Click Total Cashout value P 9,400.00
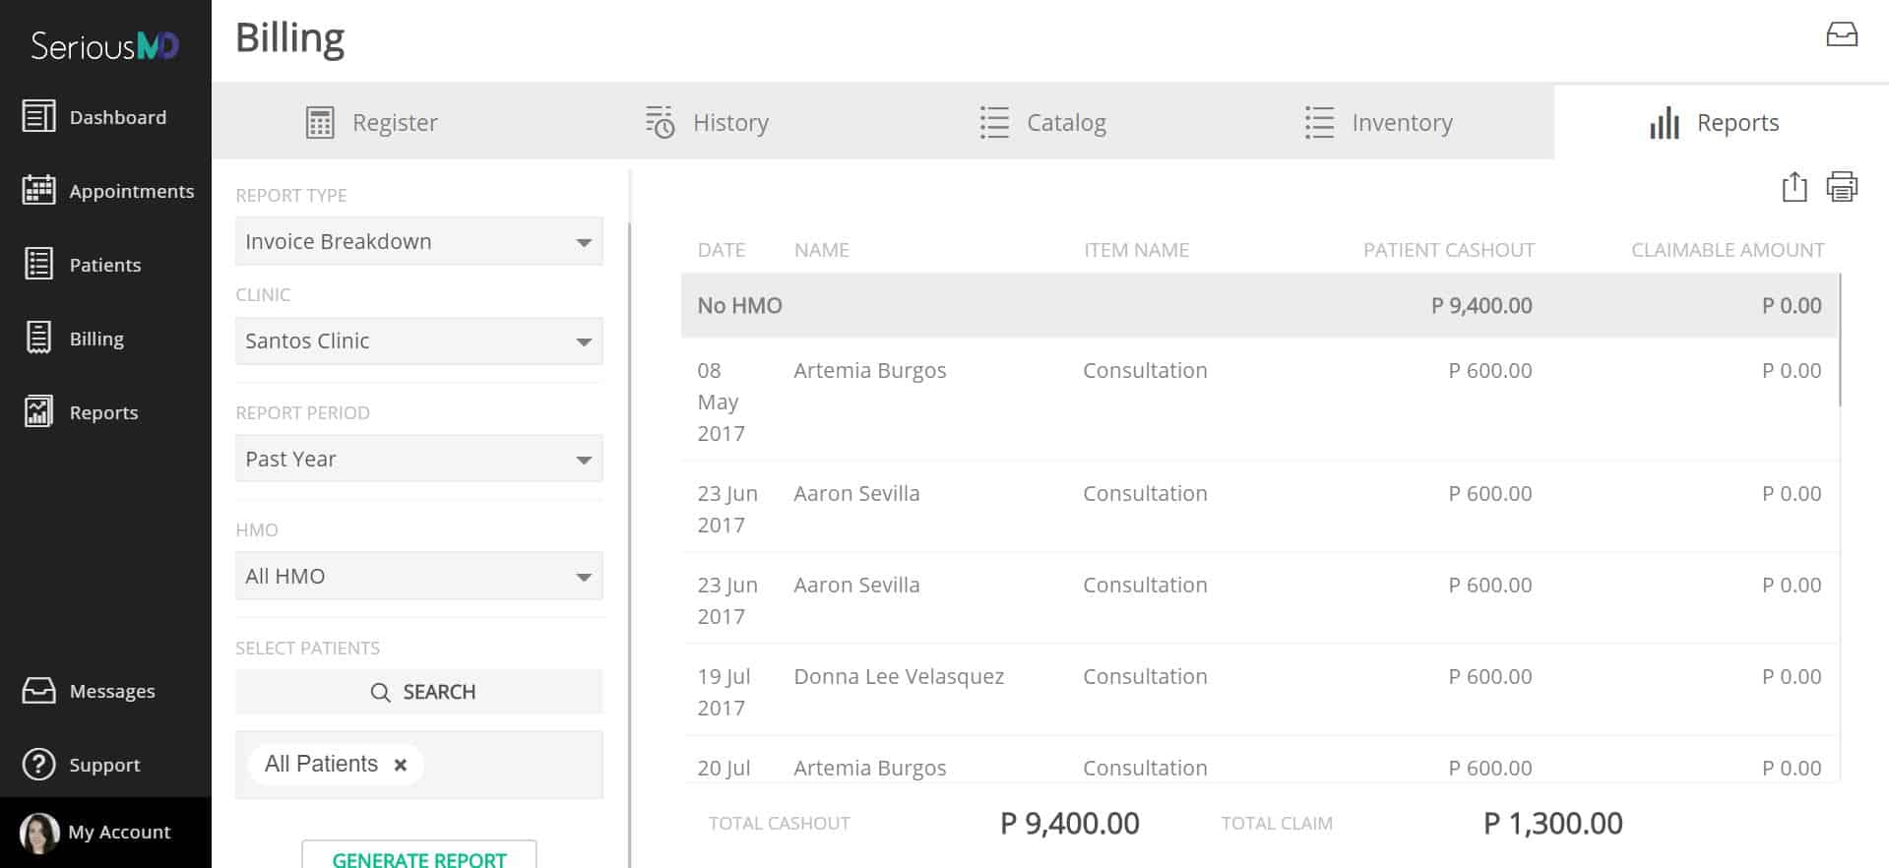 pos(1069,823)
